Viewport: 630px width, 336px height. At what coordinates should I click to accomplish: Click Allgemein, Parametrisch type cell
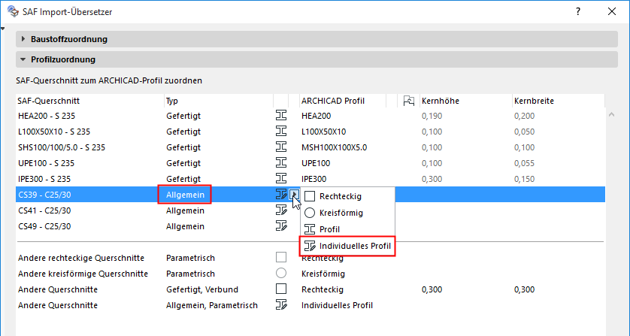pyautogui.click(x=212, y=305)
